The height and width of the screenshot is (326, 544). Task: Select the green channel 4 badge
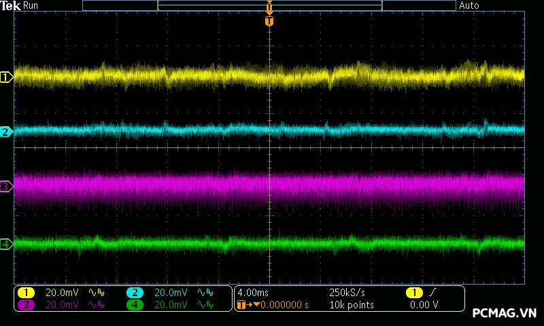click(135, 305)
